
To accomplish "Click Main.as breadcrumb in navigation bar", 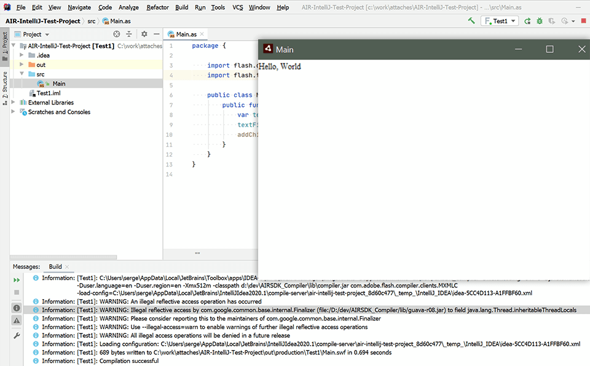I will [x=117, y=21].
